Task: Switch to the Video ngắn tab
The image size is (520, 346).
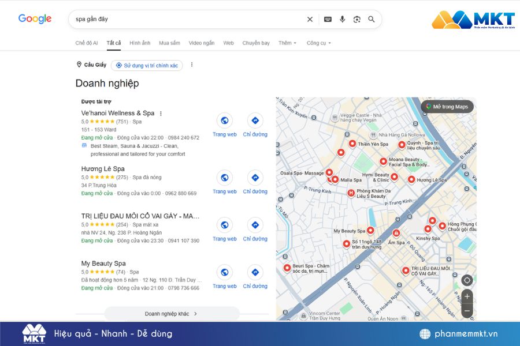Action: pyautogui.click(x=202, y=43)
